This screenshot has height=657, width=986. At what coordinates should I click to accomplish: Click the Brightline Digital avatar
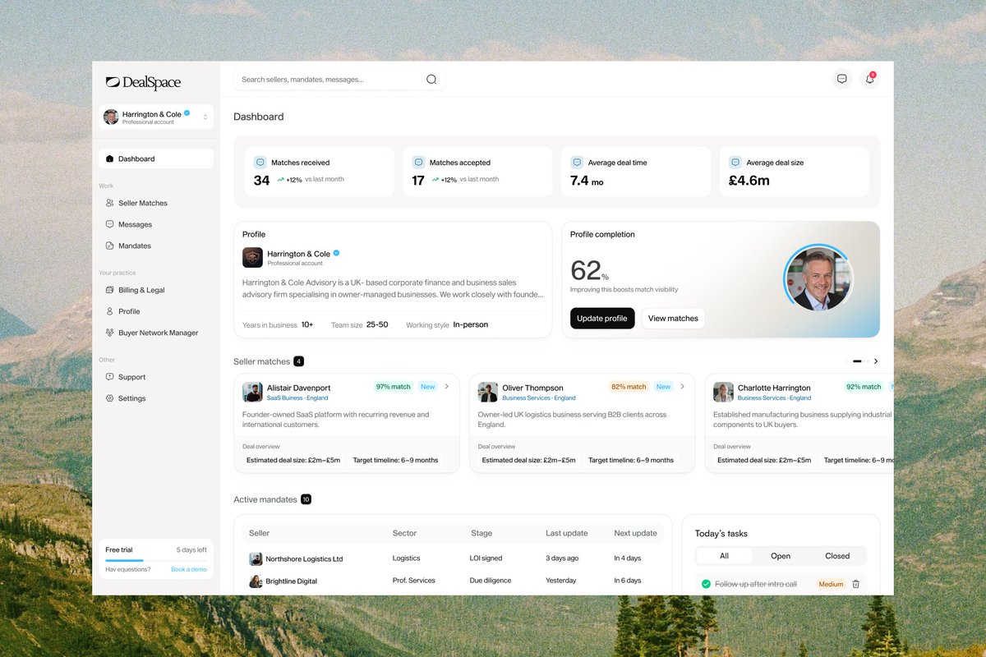coord(256,581)
